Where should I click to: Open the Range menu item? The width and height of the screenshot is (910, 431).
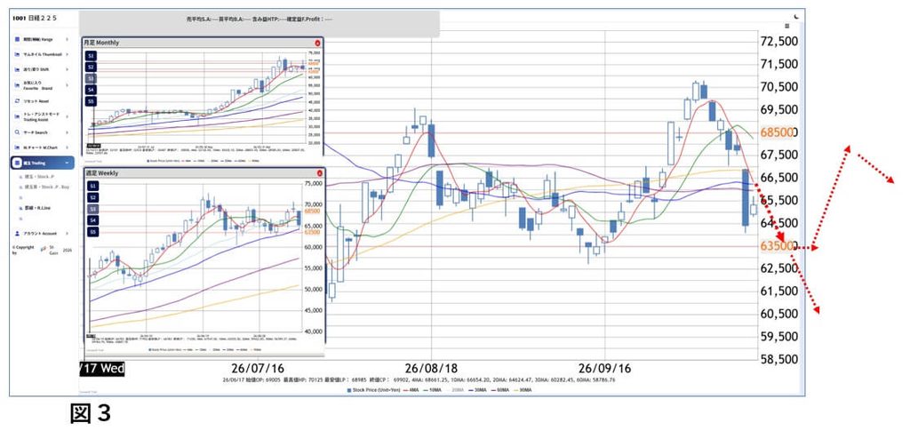(42, 39)
